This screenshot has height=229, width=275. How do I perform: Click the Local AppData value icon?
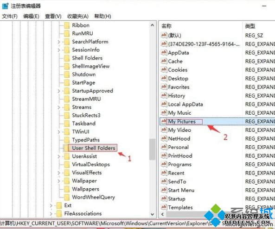pos(164,104)
